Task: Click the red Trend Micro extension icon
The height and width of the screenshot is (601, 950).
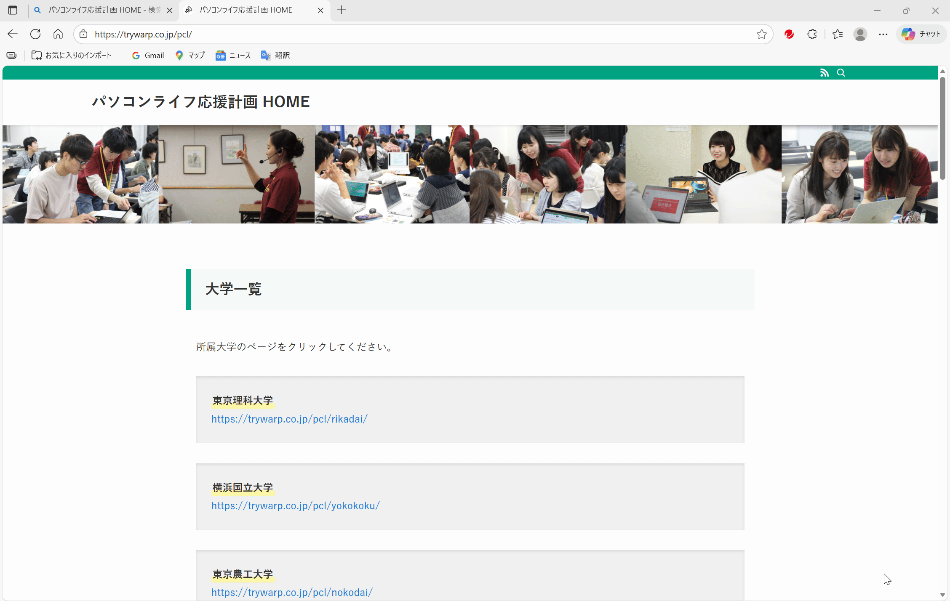Action: coord(789,34)
